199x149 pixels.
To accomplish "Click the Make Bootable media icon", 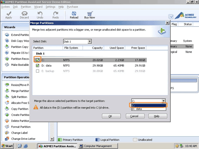I will (7, 65).
